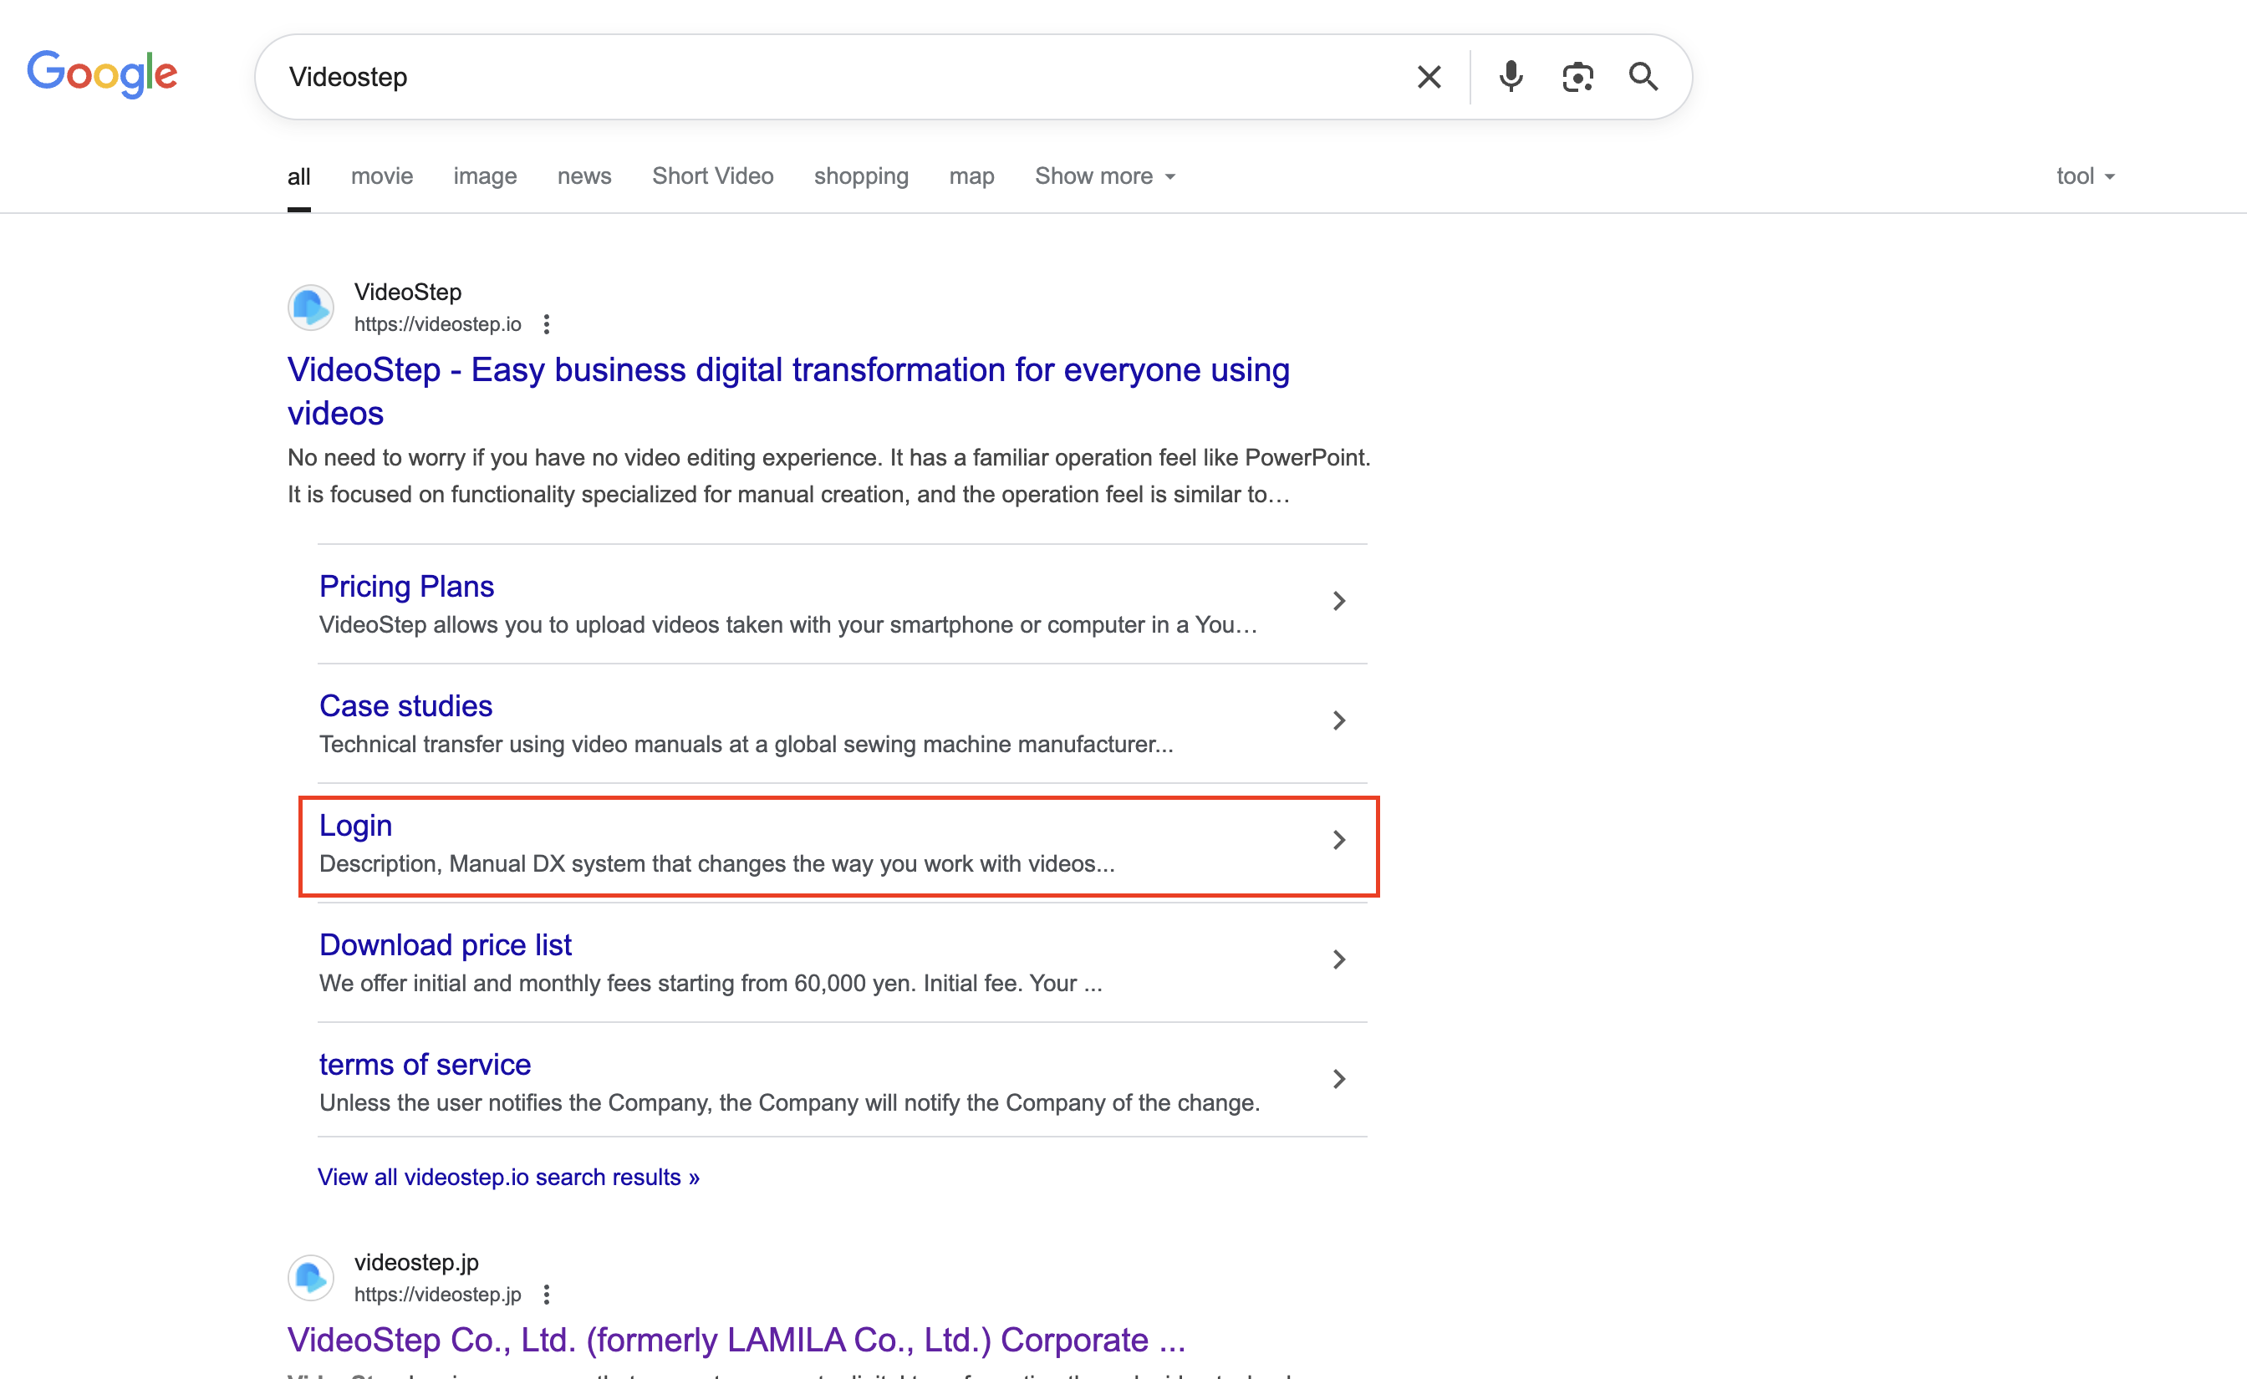Click inside the Videostep search field

click(821, 78)
